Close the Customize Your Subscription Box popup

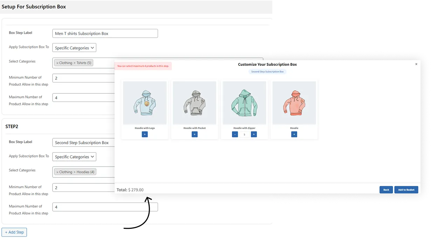416,64
